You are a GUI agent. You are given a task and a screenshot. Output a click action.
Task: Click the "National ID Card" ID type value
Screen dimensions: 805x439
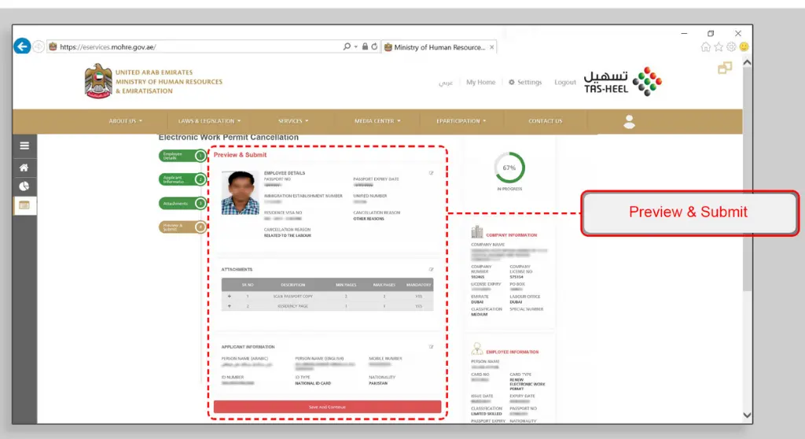pyautogui.click(x=313, y=383)
